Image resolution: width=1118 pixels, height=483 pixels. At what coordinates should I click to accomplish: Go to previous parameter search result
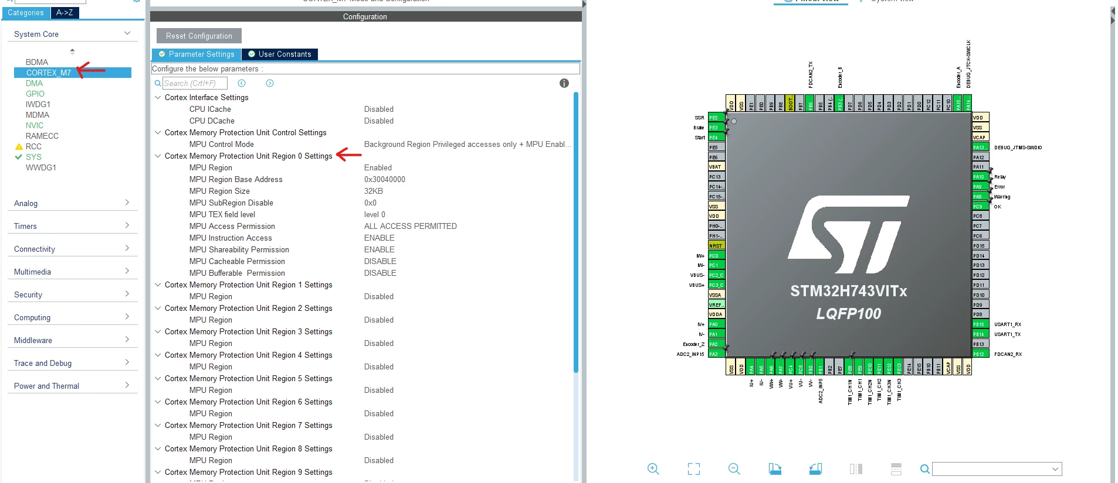[x=242, y=83]
